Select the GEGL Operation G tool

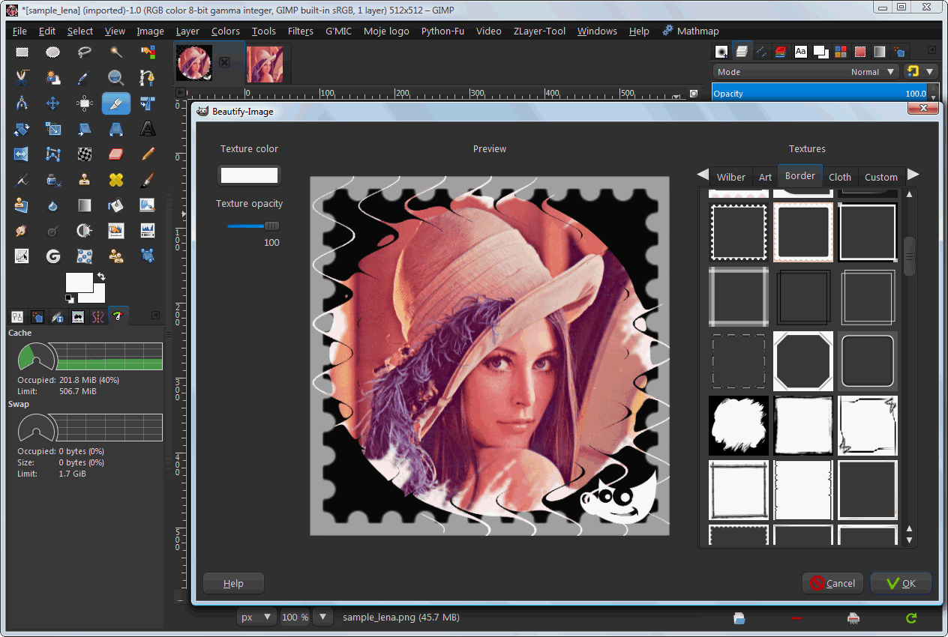[53, 256]
